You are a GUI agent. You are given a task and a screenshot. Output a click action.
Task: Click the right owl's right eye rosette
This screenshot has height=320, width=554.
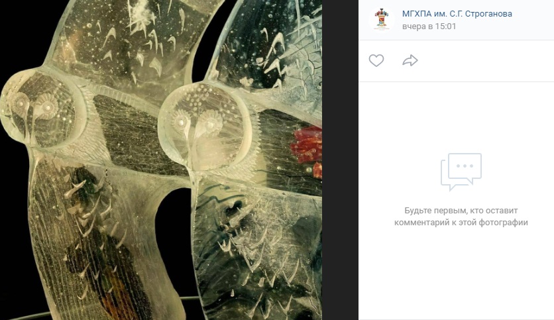(x=210, y=123)
